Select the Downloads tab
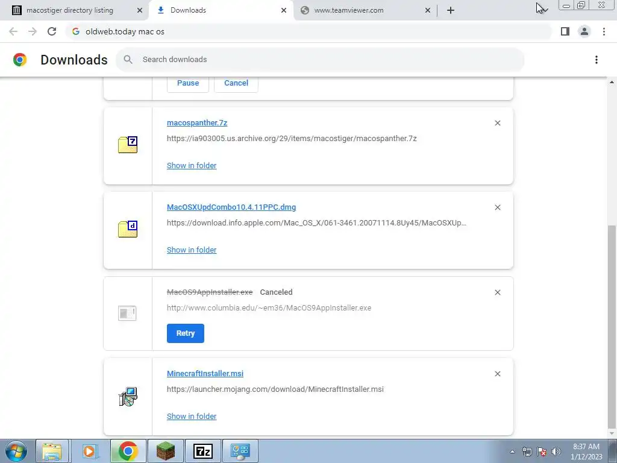Image resolution: width=617 pixels, height=463 pixels. [188, 10]
